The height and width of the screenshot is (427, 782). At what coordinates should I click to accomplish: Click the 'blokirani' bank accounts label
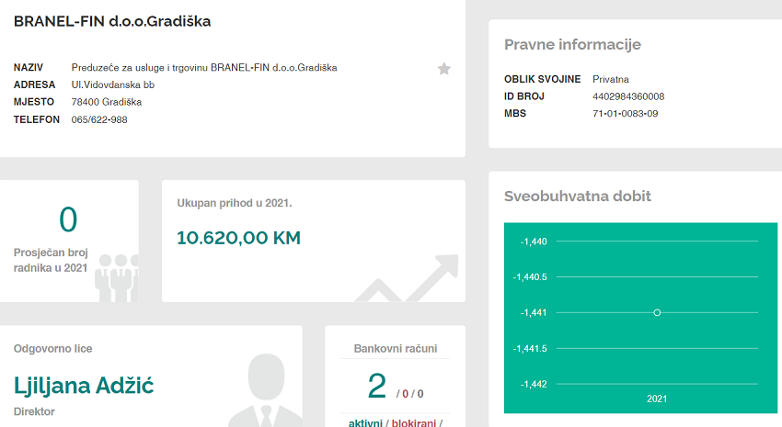click(415, 422)
